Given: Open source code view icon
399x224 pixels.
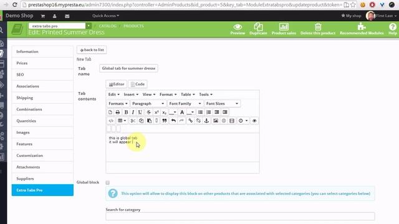Looking at the screenshot, I should [x=111, y=121].
